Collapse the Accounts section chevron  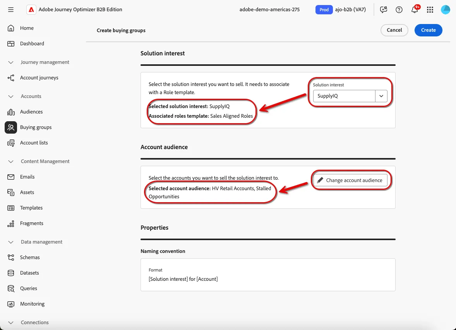point(11,96)
